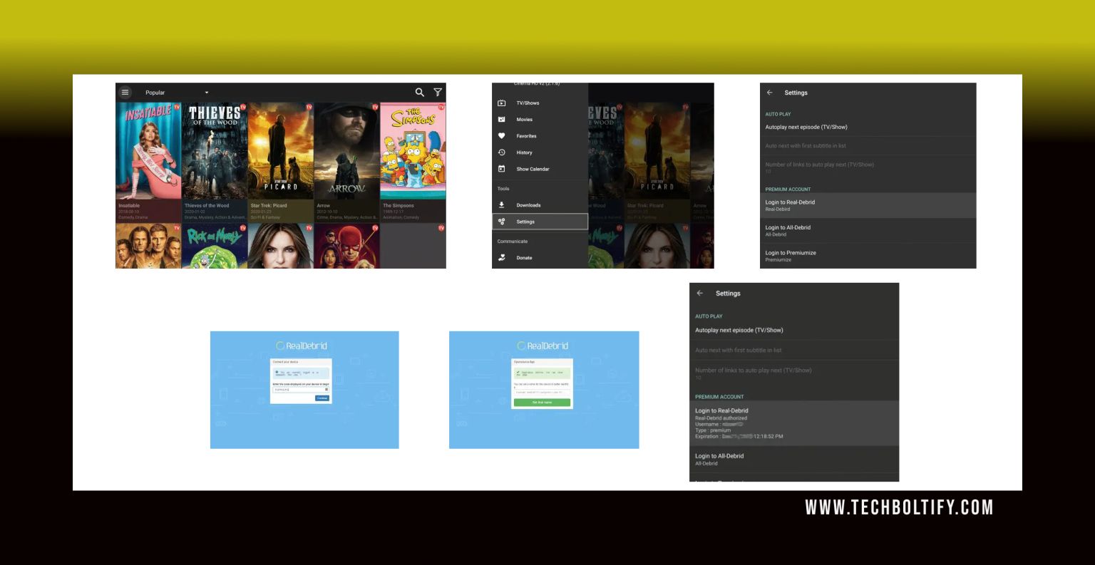Open the Real-Debrid authorized account entry
Screen dimensions: 1095x565
pyautogui.click(x=793, y=423)
